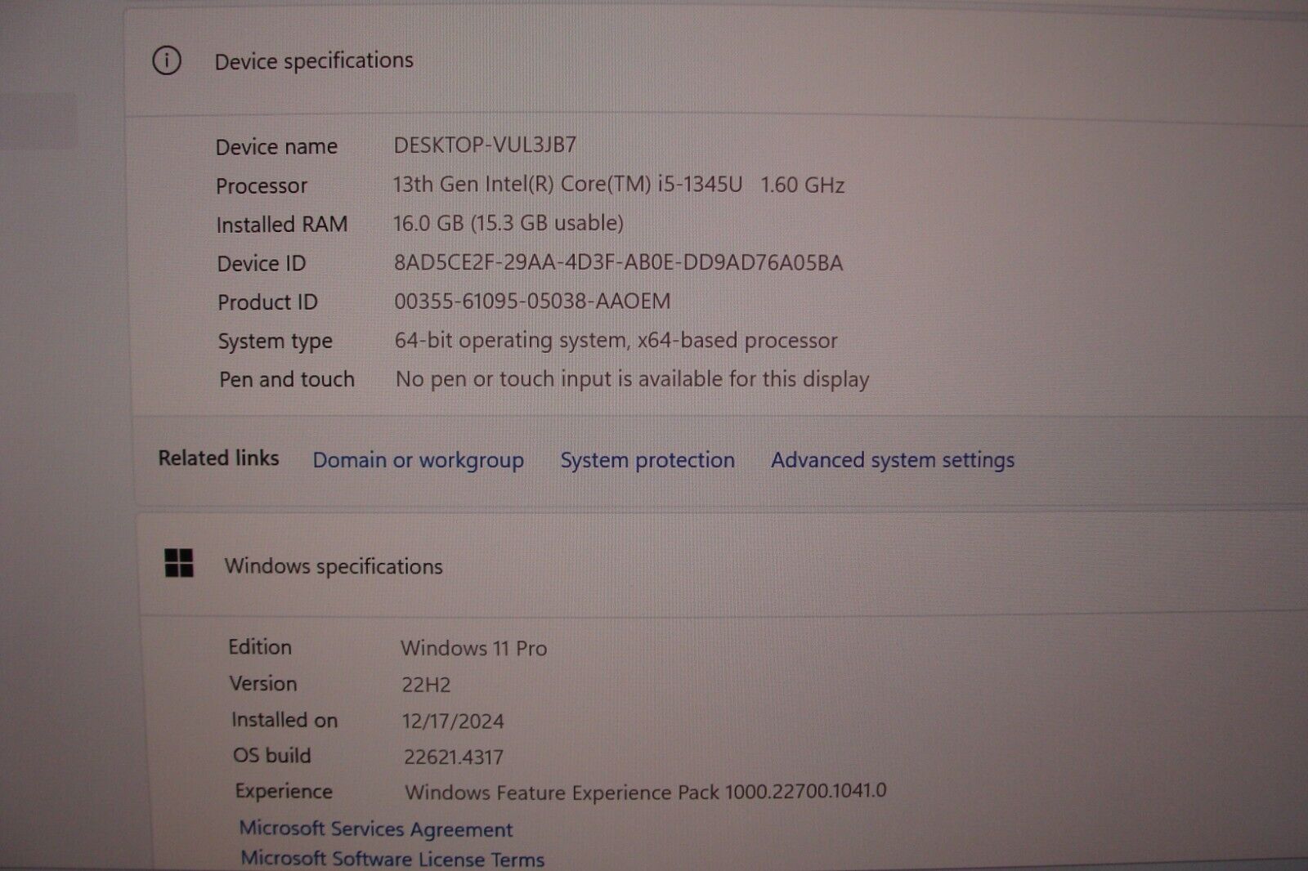Click the Version label
This screenshot has width=1308, height=871.
(263, 683)
